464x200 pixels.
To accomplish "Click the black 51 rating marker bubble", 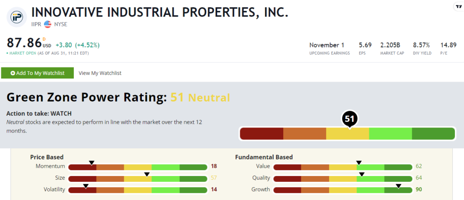I will (350, 119).
